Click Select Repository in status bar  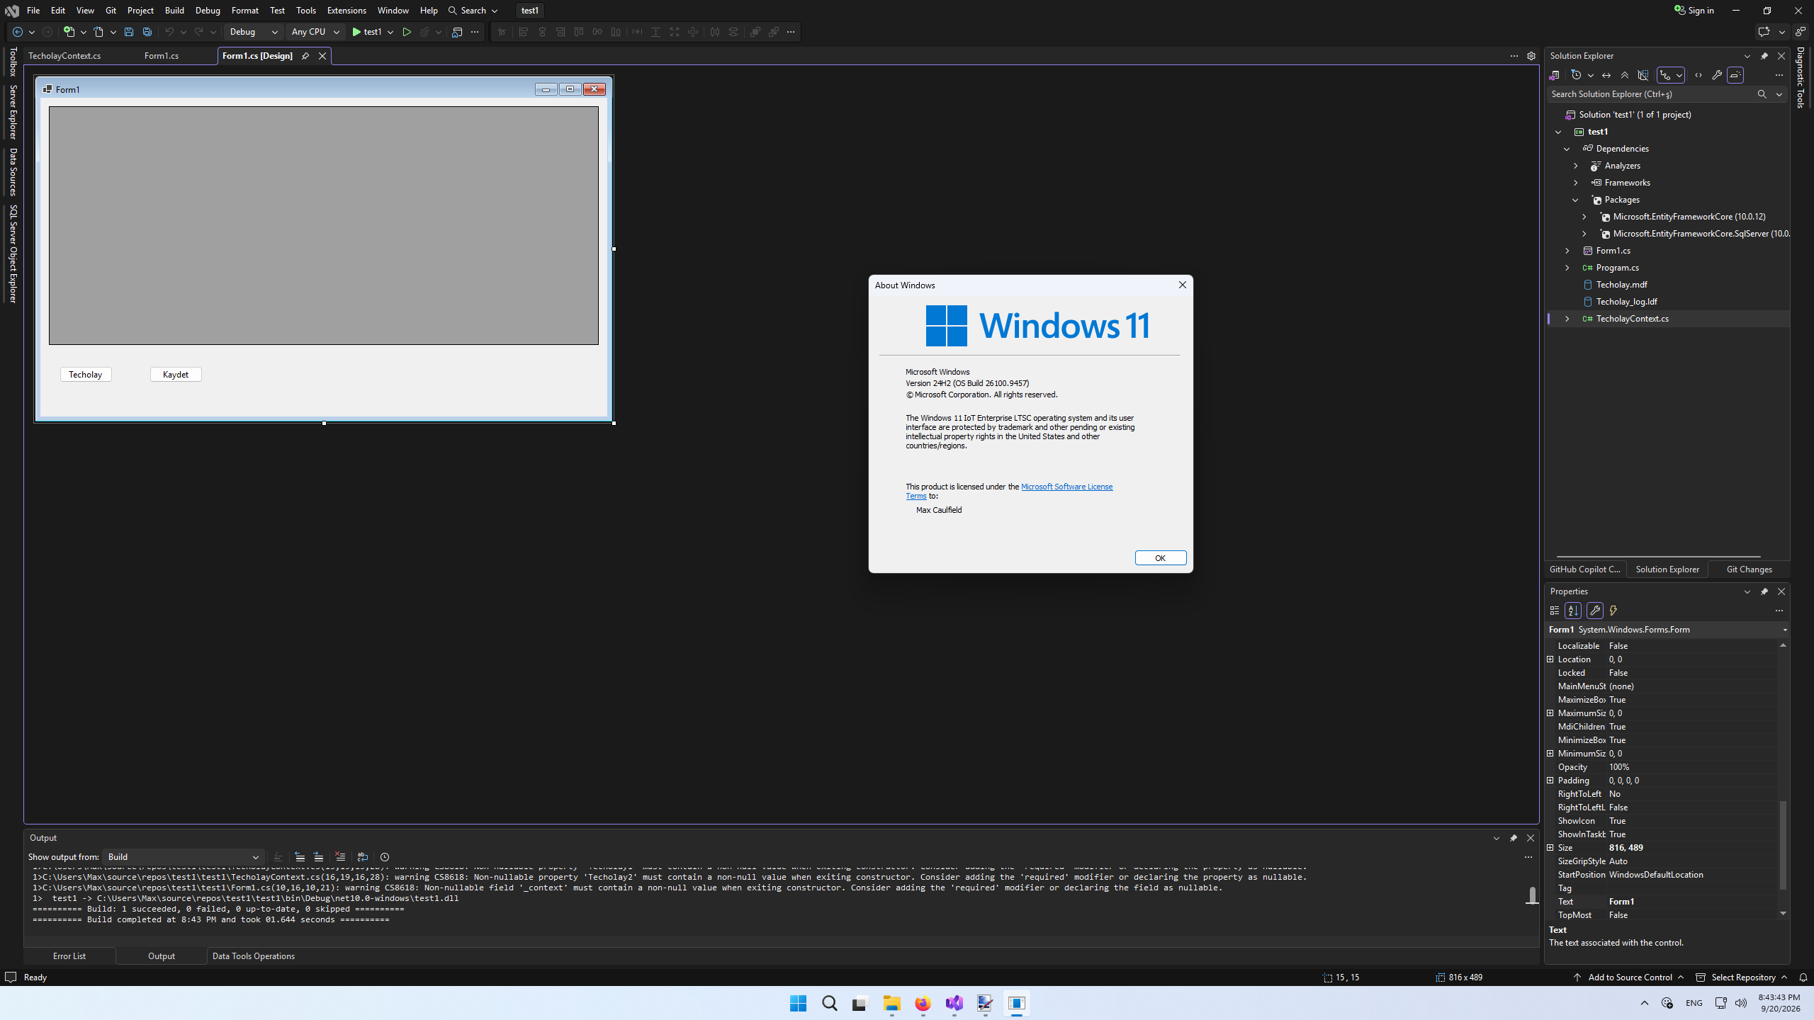point(1742,977)
